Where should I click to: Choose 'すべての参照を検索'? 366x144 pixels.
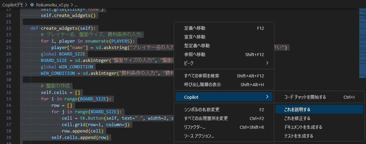tap(202, 76)
